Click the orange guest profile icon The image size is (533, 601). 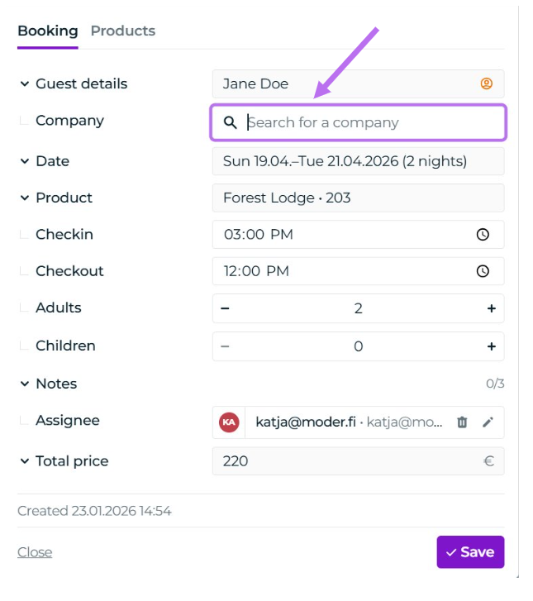486,83
